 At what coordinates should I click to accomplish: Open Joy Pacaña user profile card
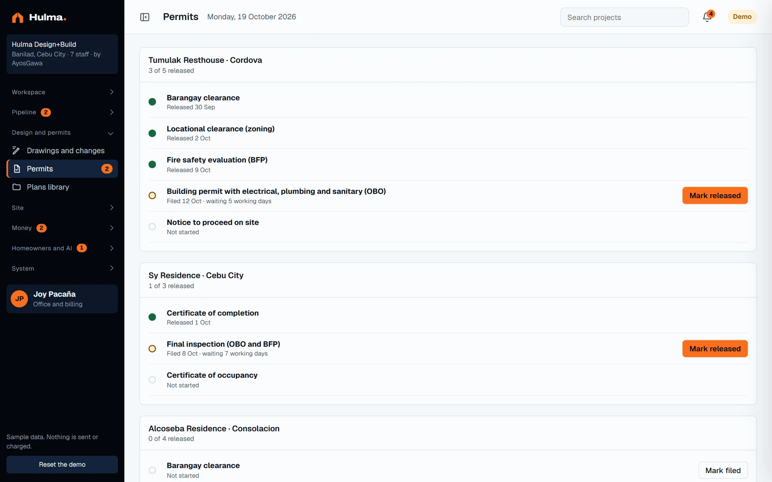tap(62, 299)
